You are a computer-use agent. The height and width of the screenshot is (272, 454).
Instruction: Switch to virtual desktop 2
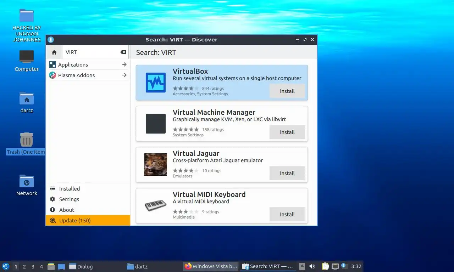pyautogui.click(x=24, y=266)
